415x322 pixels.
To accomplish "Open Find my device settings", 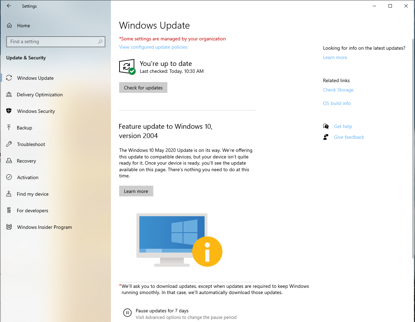I will coord(55,194).
